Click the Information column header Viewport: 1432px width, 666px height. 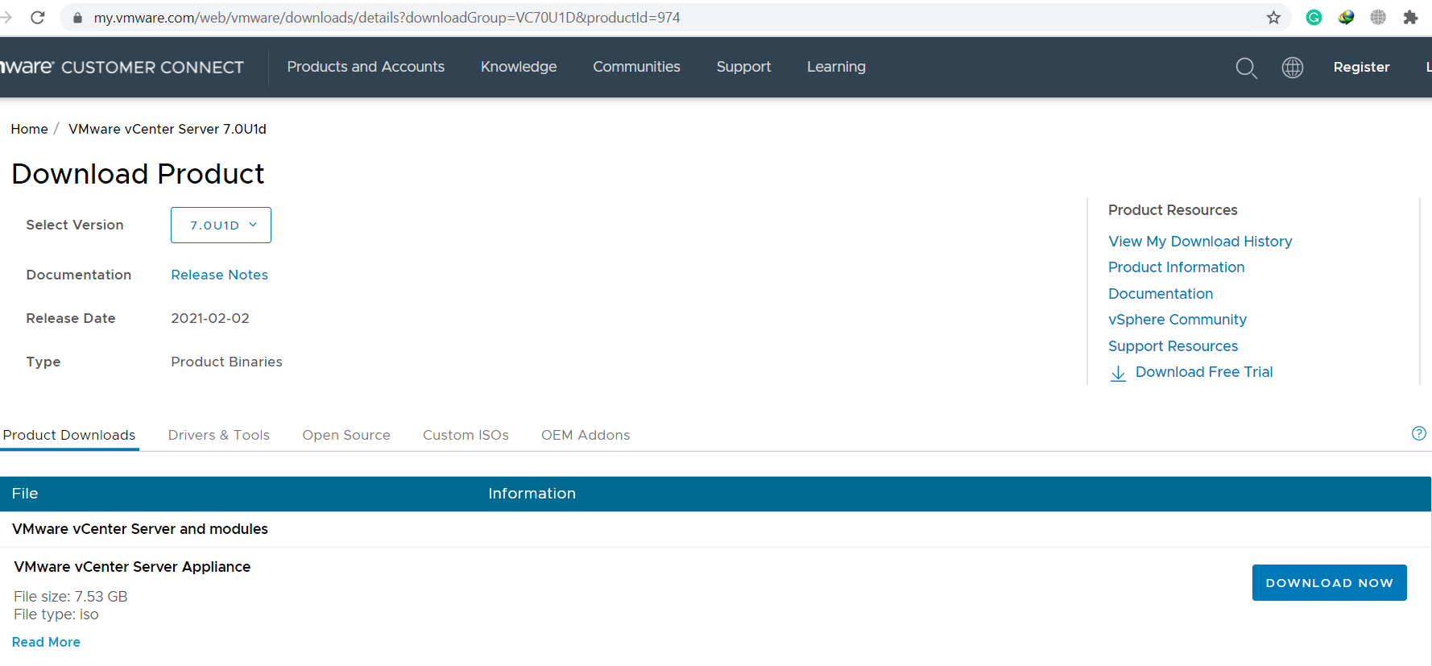point(532,494)
